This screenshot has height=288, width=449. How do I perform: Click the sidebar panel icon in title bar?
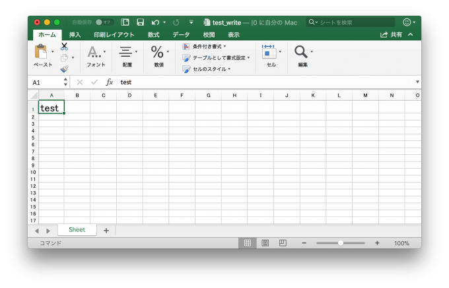pos(125,22)
